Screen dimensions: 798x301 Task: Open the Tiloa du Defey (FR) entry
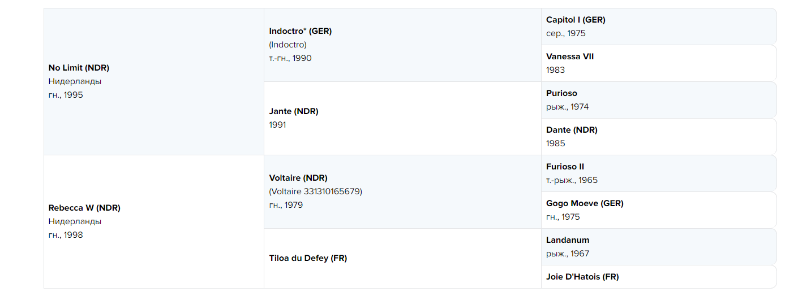pyautogui.click(x=308, y=258)
